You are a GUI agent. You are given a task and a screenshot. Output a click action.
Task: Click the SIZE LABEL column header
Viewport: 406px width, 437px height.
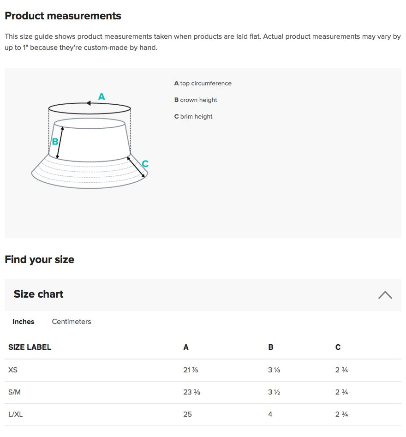[x=30, y=347]
